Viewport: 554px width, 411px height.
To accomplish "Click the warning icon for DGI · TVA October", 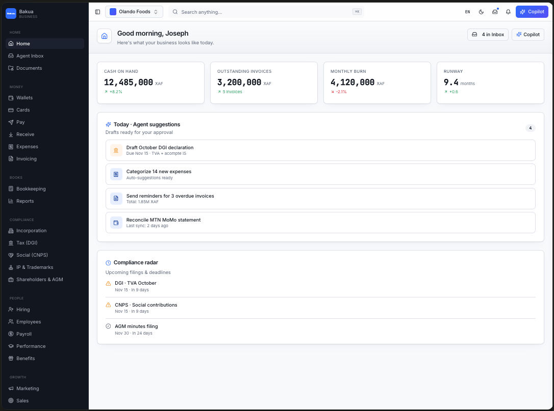I will pos(109,283).
